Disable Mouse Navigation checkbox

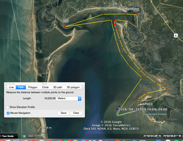8,113
